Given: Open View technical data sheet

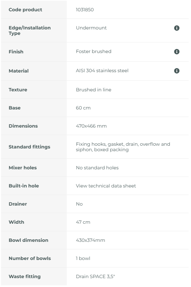Looking at the screenshot, I should tap(106, 186).
